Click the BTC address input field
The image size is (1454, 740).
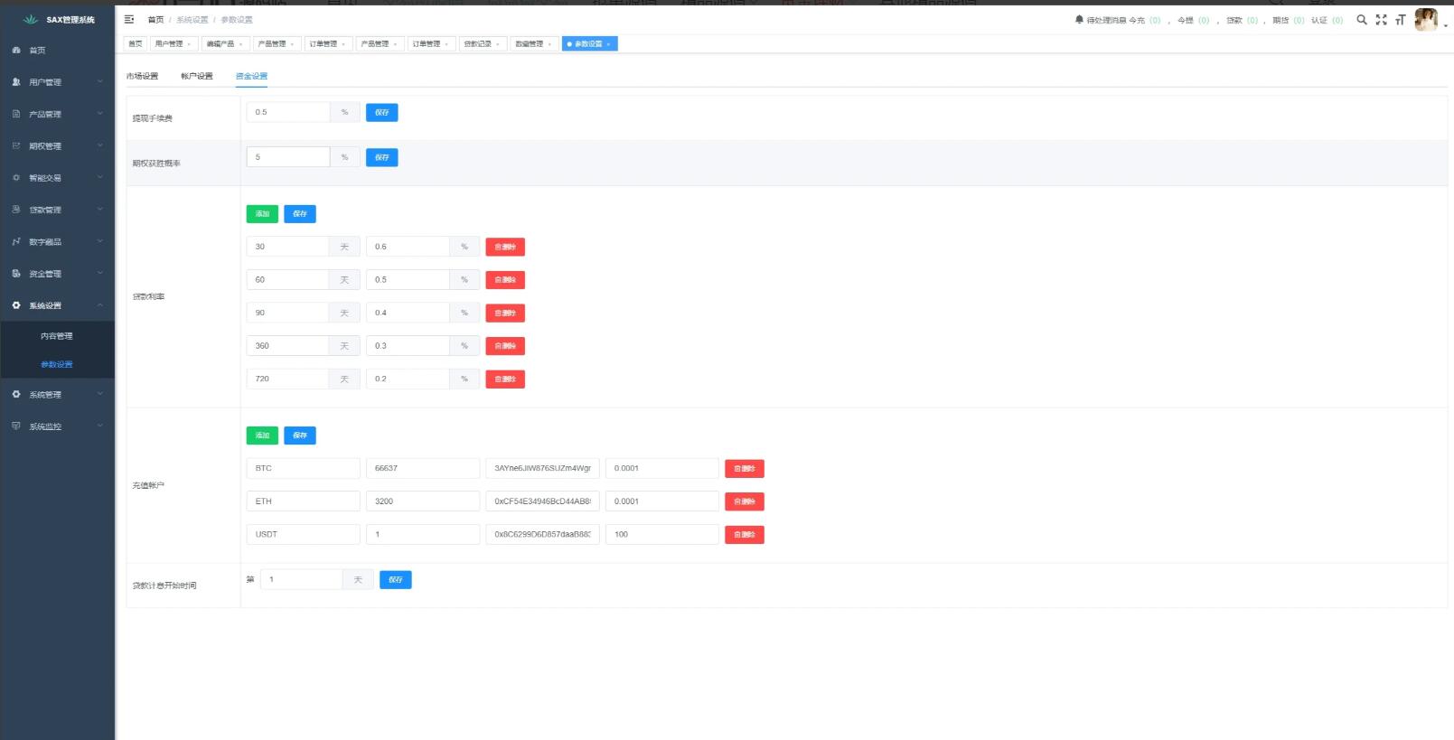coord(542,468)
